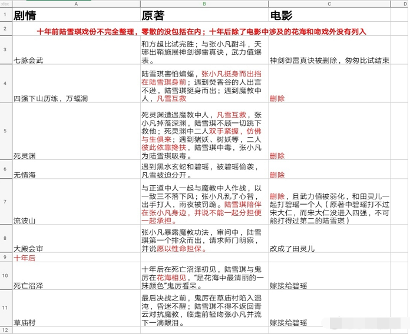Viewport: 410px width, 334px height.
Task: Select 嫁接给碧瑶 in 死亡沼泽 row
Action: (x=329, y=276)
